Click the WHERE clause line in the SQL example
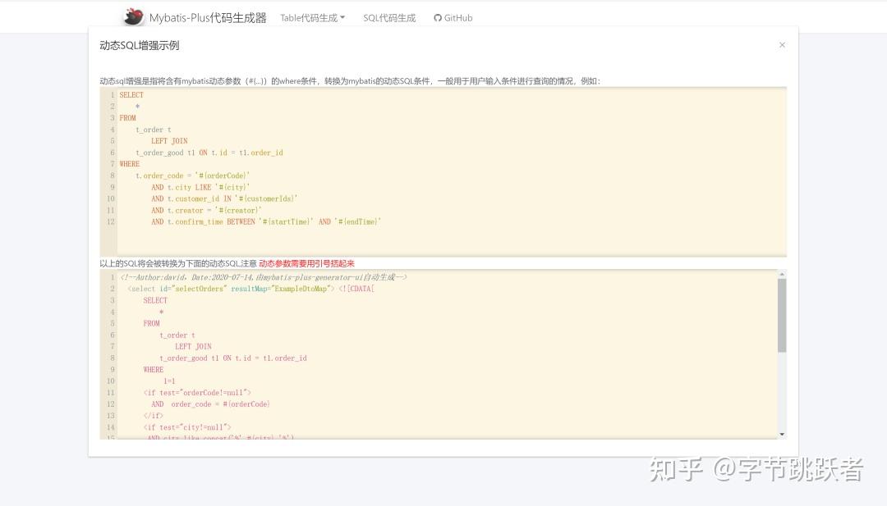The height and width of the screenshot is (506, 887). coord(129,164)
